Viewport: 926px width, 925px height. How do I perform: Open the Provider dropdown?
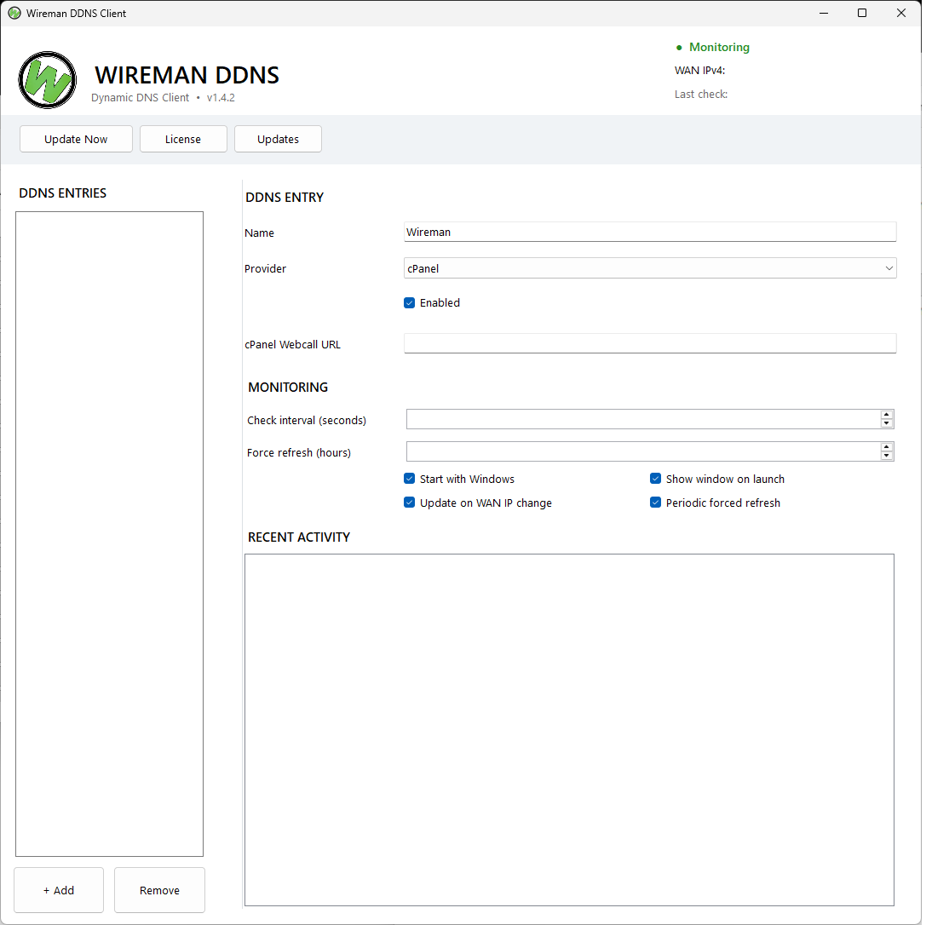(650, 268)
